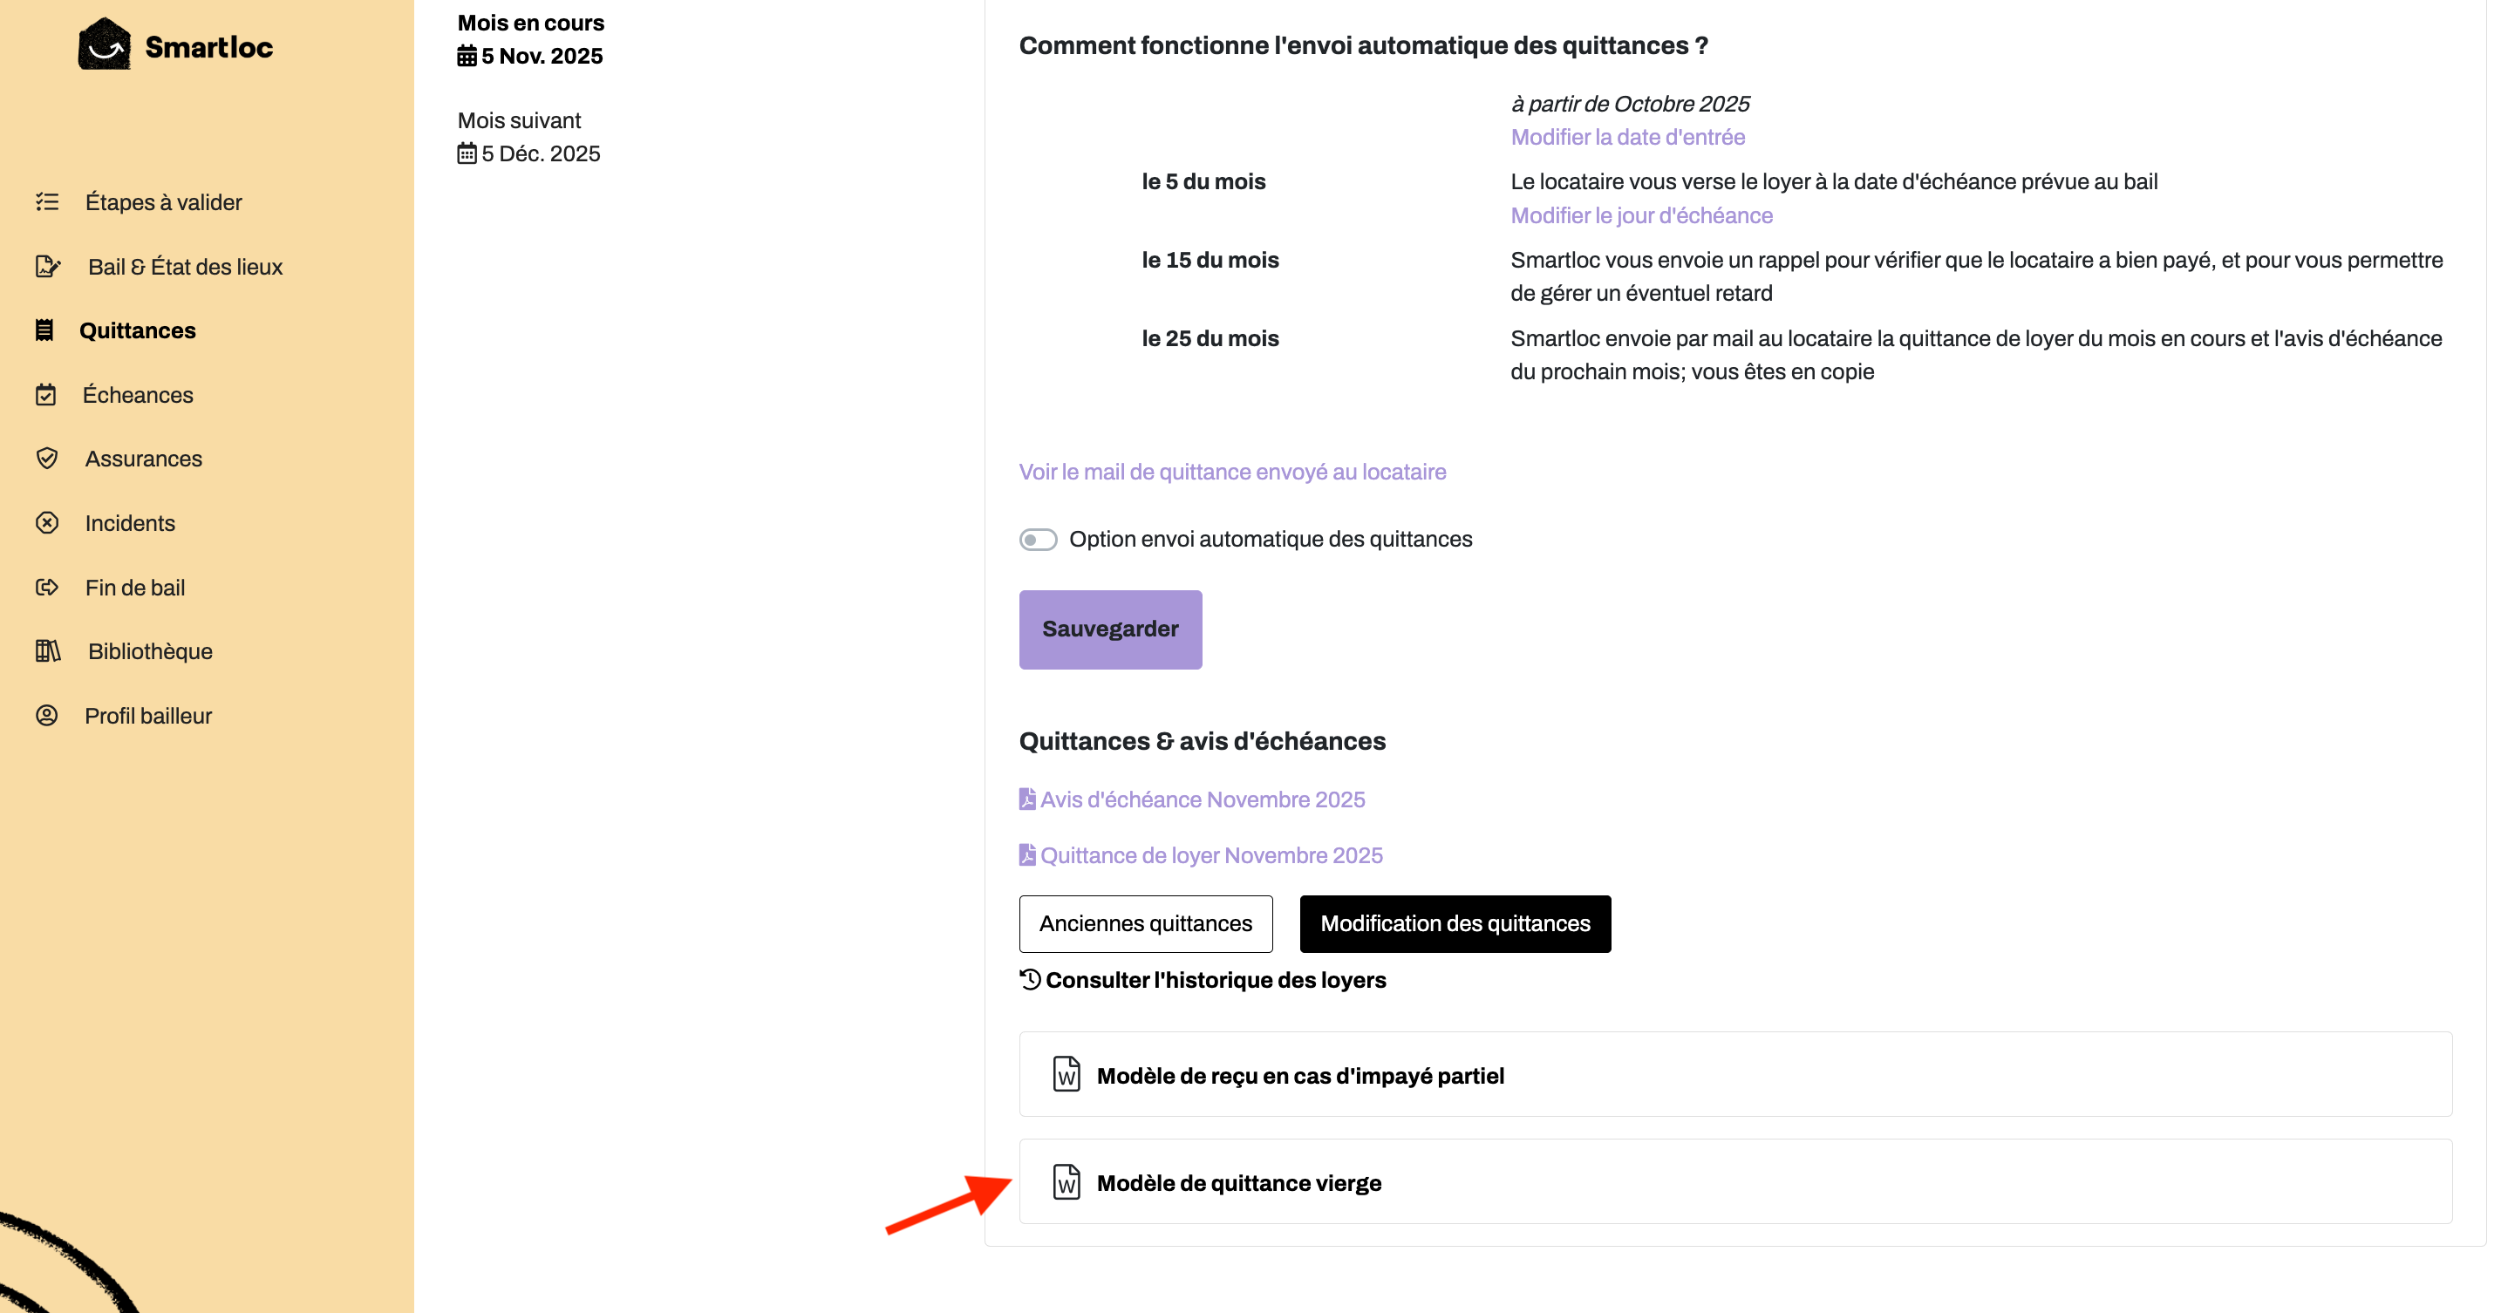View the mail de quittance sent to tenant

pyautogui.click(x=1232, y=472)
